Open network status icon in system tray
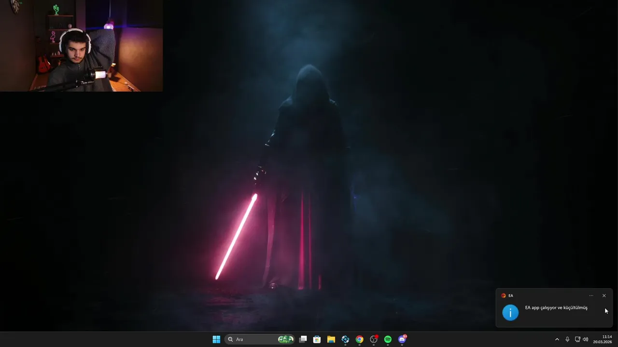 (x=577, y=339)
